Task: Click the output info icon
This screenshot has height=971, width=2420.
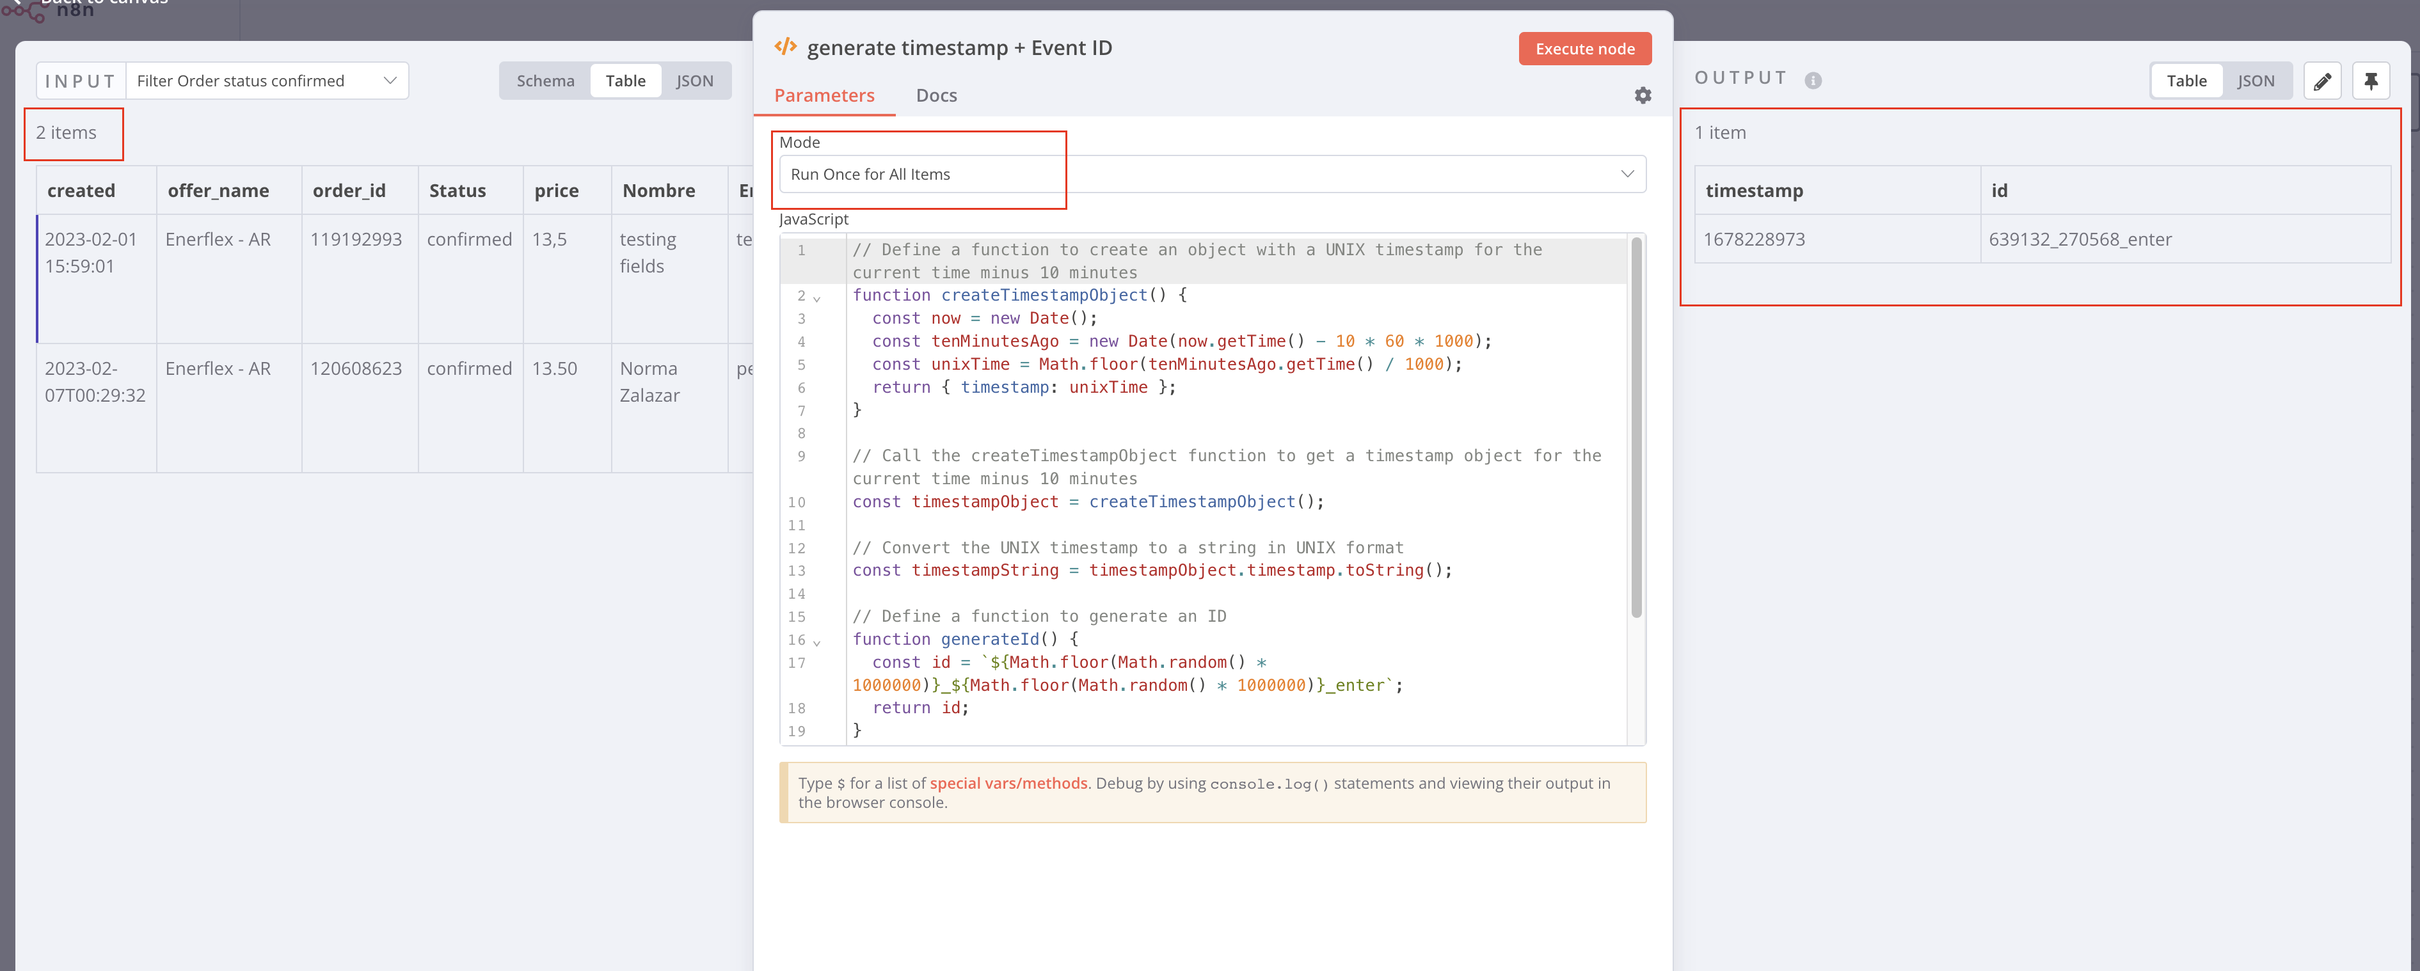Action: click(1813, 81)
